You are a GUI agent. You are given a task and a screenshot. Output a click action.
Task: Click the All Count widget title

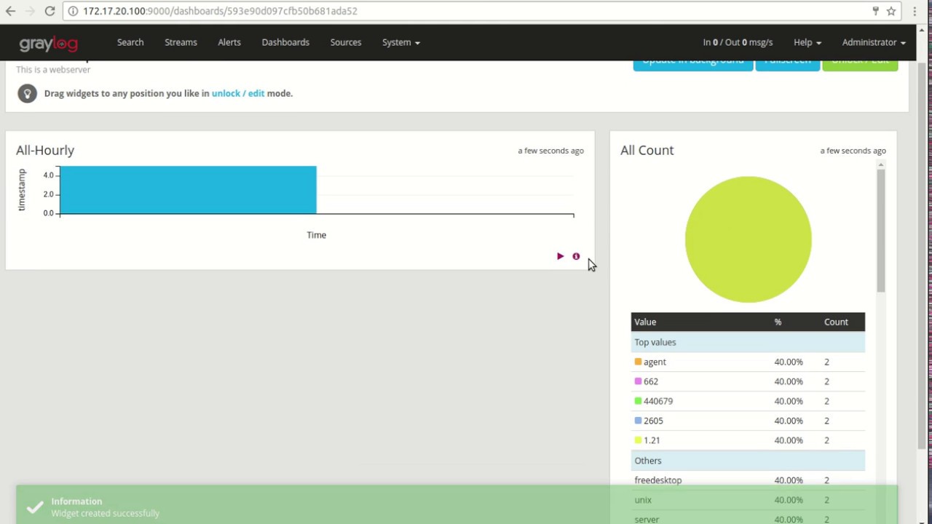pyautogui.click(x=647, y=150)
